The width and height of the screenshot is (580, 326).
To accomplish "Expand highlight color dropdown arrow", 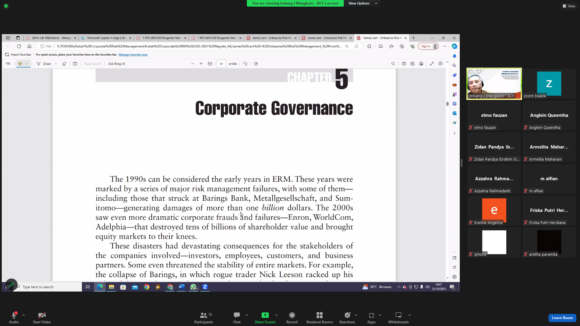I will [x=27, y=64].
